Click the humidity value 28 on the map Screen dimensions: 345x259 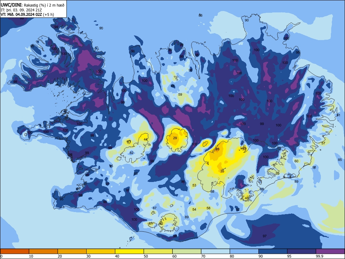[x=218, y=149]
